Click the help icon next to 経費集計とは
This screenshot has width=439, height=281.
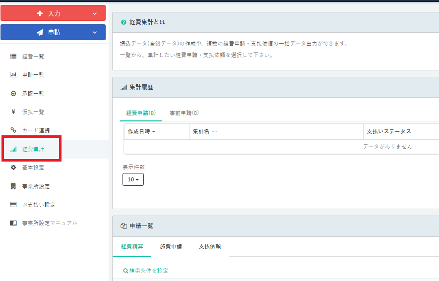pyautogui.click(x=124, y=22)
